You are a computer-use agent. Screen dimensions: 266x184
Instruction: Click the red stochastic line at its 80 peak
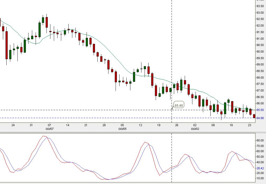pos(44,136)
